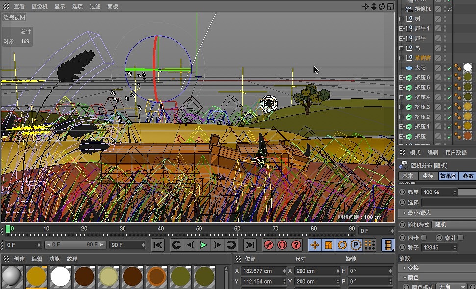Play the animation forwards

pyautogui.click(x=203, y=245)
